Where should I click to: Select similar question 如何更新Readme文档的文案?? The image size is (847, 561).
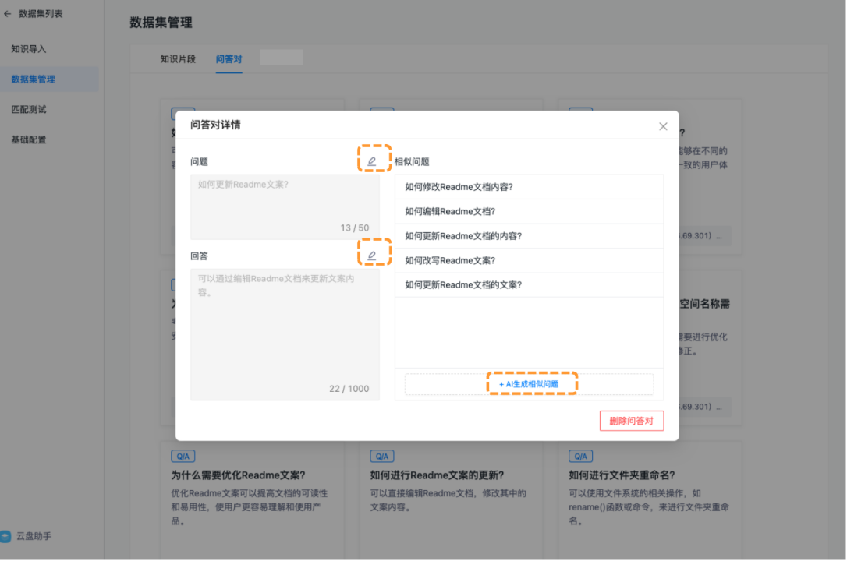[x=464, y=285]
